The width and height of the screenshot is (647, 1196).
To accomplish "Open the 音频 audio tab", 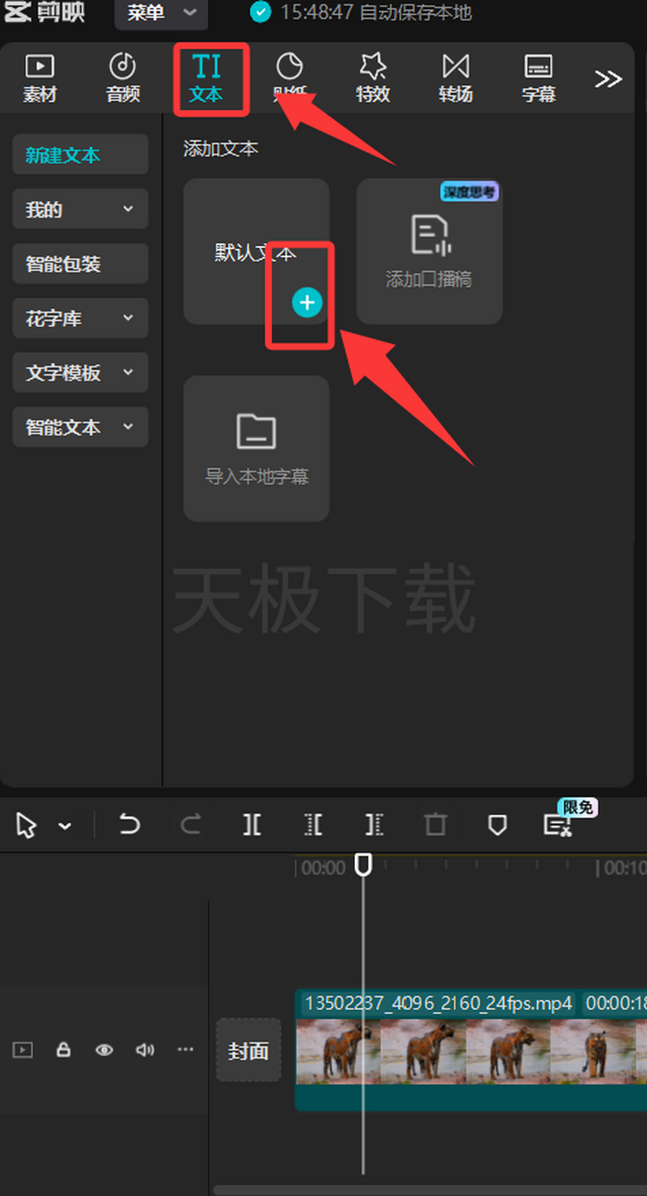I will (x=123, y=78).
